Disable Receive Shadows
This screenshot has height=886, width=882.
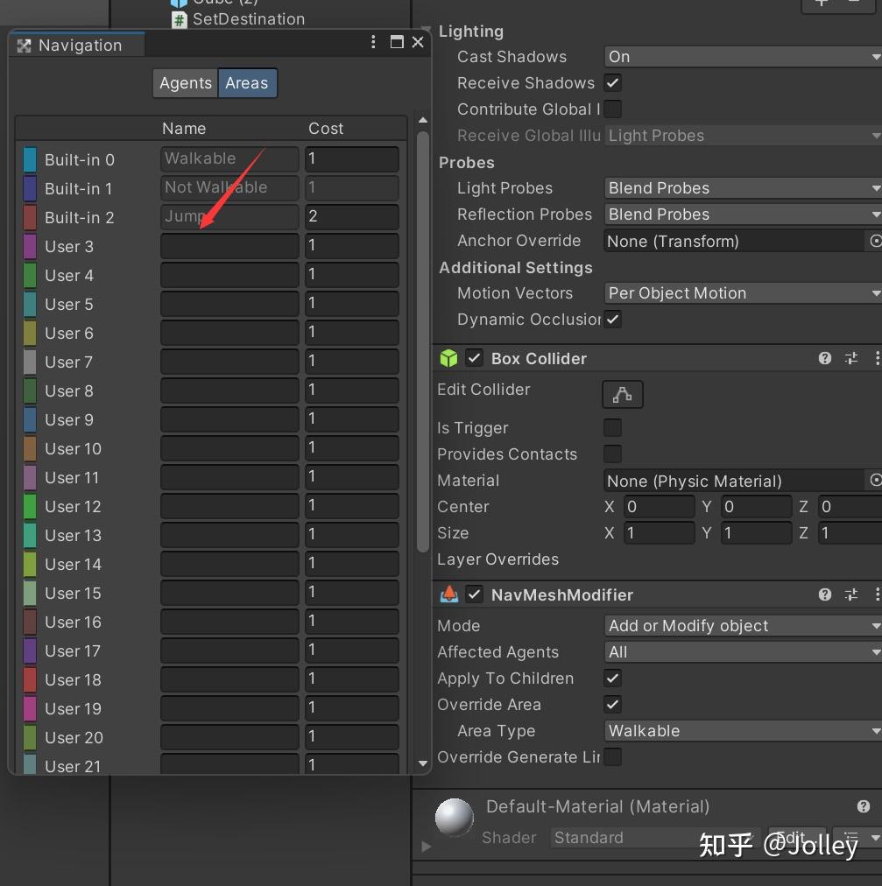(612, 82)
